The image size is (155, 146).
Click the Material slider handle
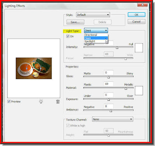coord(126,89)
